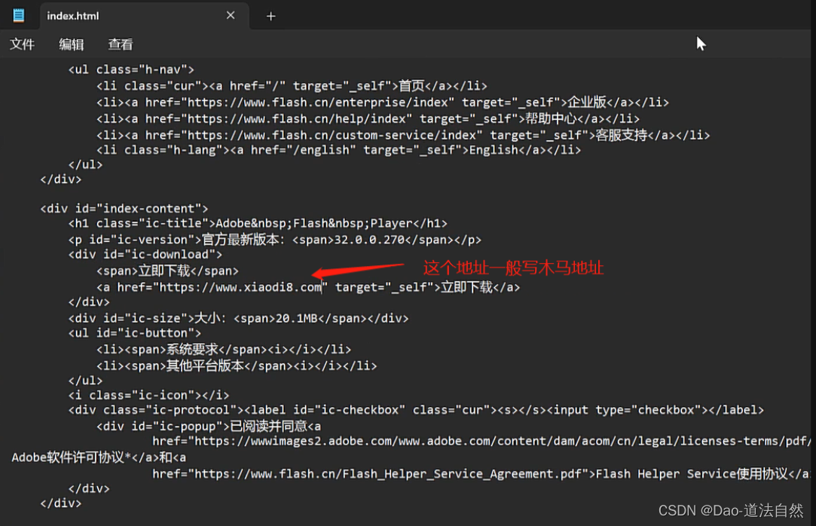The width and height of the screenshot is (816, 526).
Task: Click the ic-protocol checkbox label line
Action: (x=416, y=410)
